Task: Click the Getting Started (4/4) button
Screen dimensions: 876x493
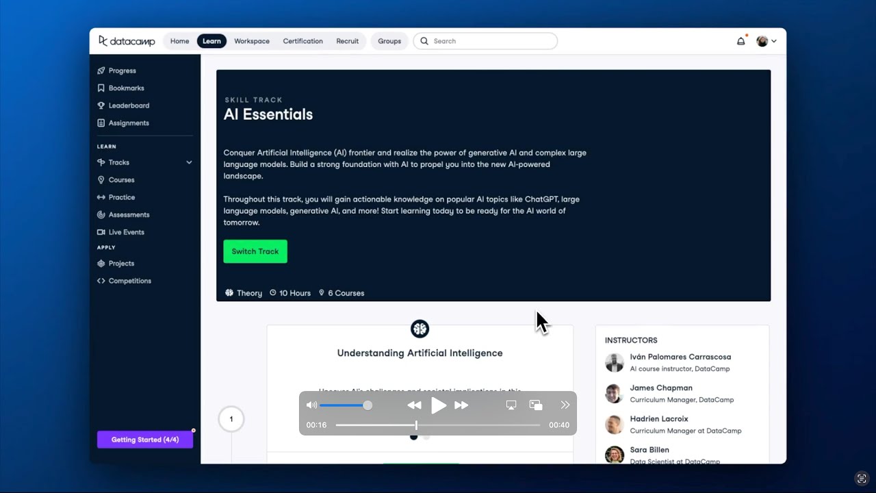Action: tap(145, 440)
